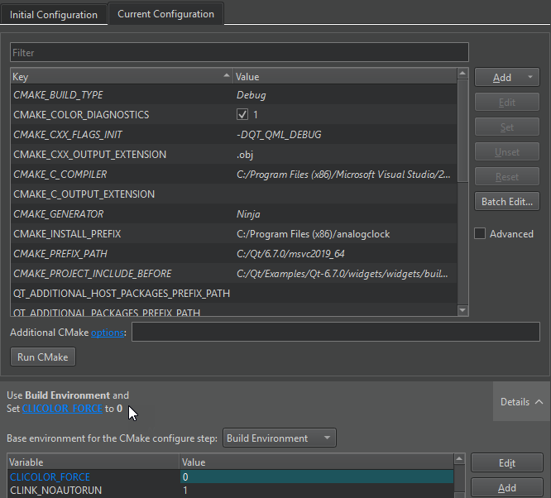Enable the Advanced checkbox

480,234
